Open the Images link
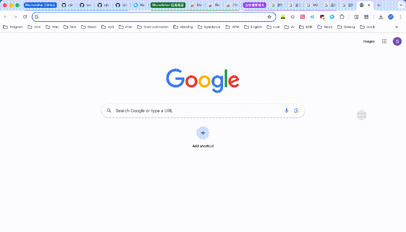The height and width of the screenshot is (232, 406). click(369, 41)
